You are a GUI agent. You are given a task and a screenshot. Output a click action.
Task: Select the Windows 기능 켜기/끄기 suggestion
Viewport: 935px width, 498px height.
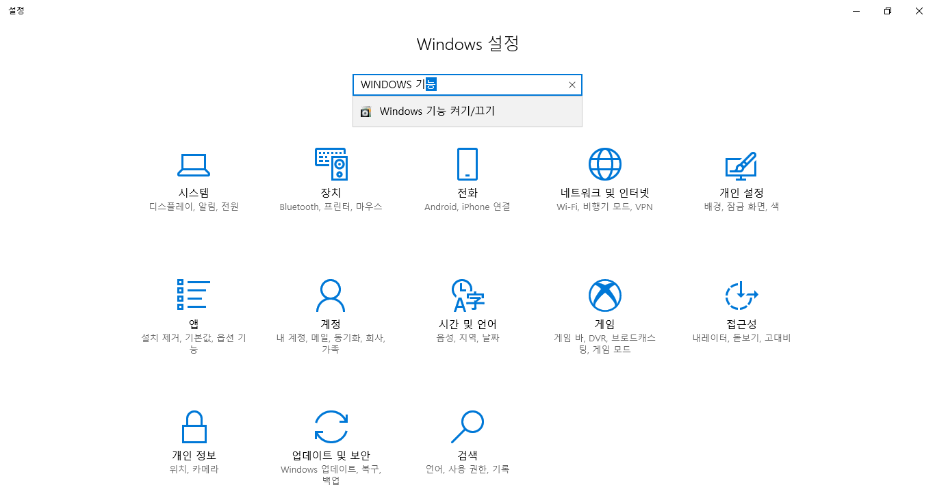467,112
